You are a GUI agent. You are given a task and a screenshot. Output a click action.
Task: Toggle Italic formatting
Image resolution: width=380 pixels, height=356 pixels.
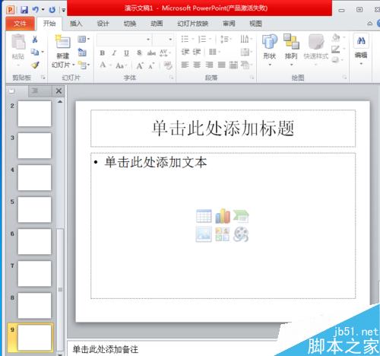pyautogui.click(x=114, y=53)
